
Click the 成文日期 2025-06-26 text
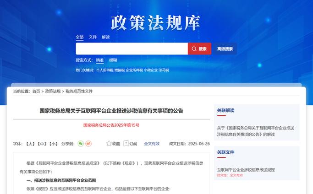point(189,144)
